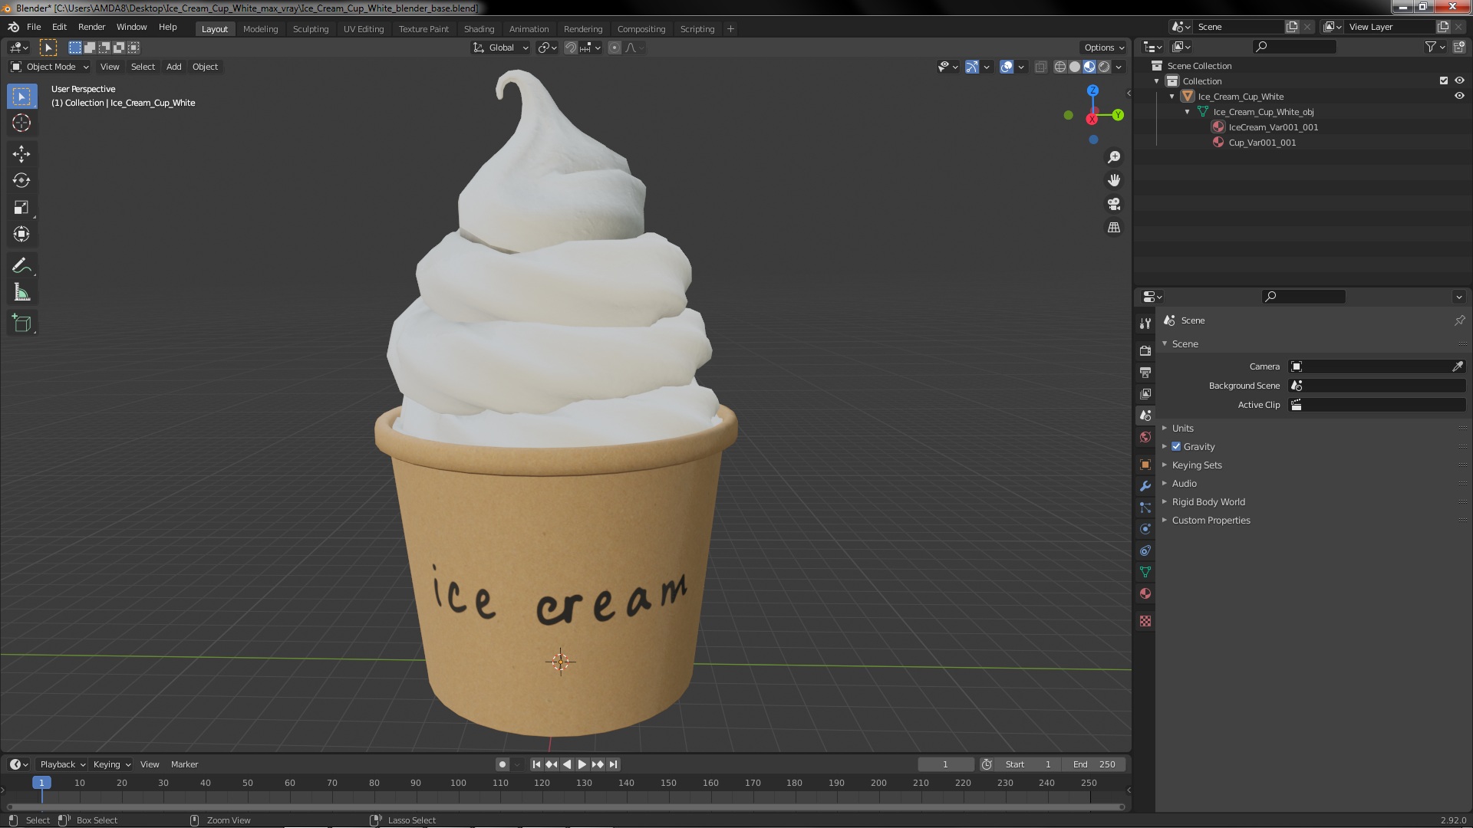1473x828 pixels.
Task: Expand the Audio panel
Action: pyautogui.click(x=1184, y=483)
